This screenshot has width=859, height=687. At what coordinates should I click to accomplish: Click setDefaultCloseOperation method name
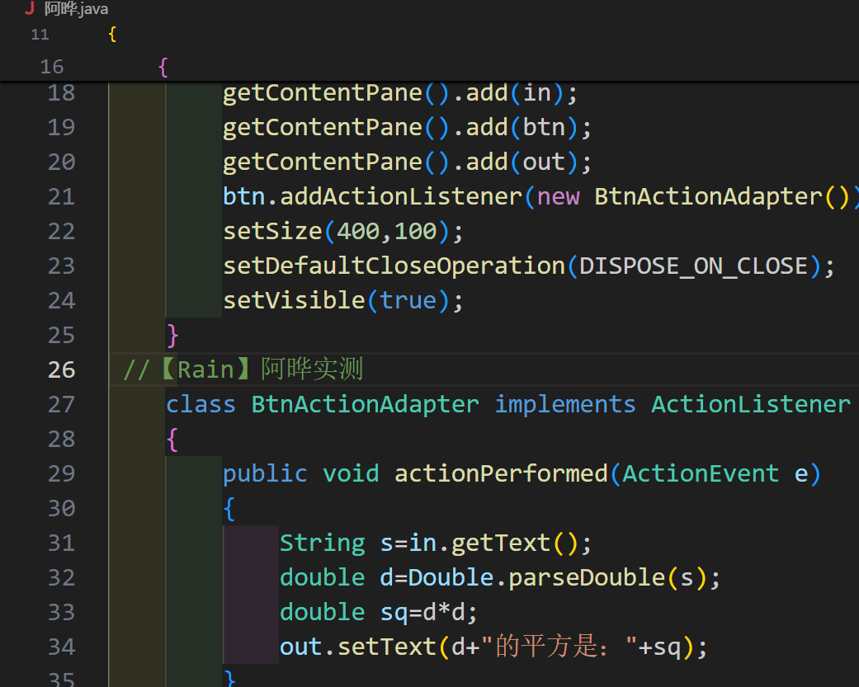click(394, 266)
